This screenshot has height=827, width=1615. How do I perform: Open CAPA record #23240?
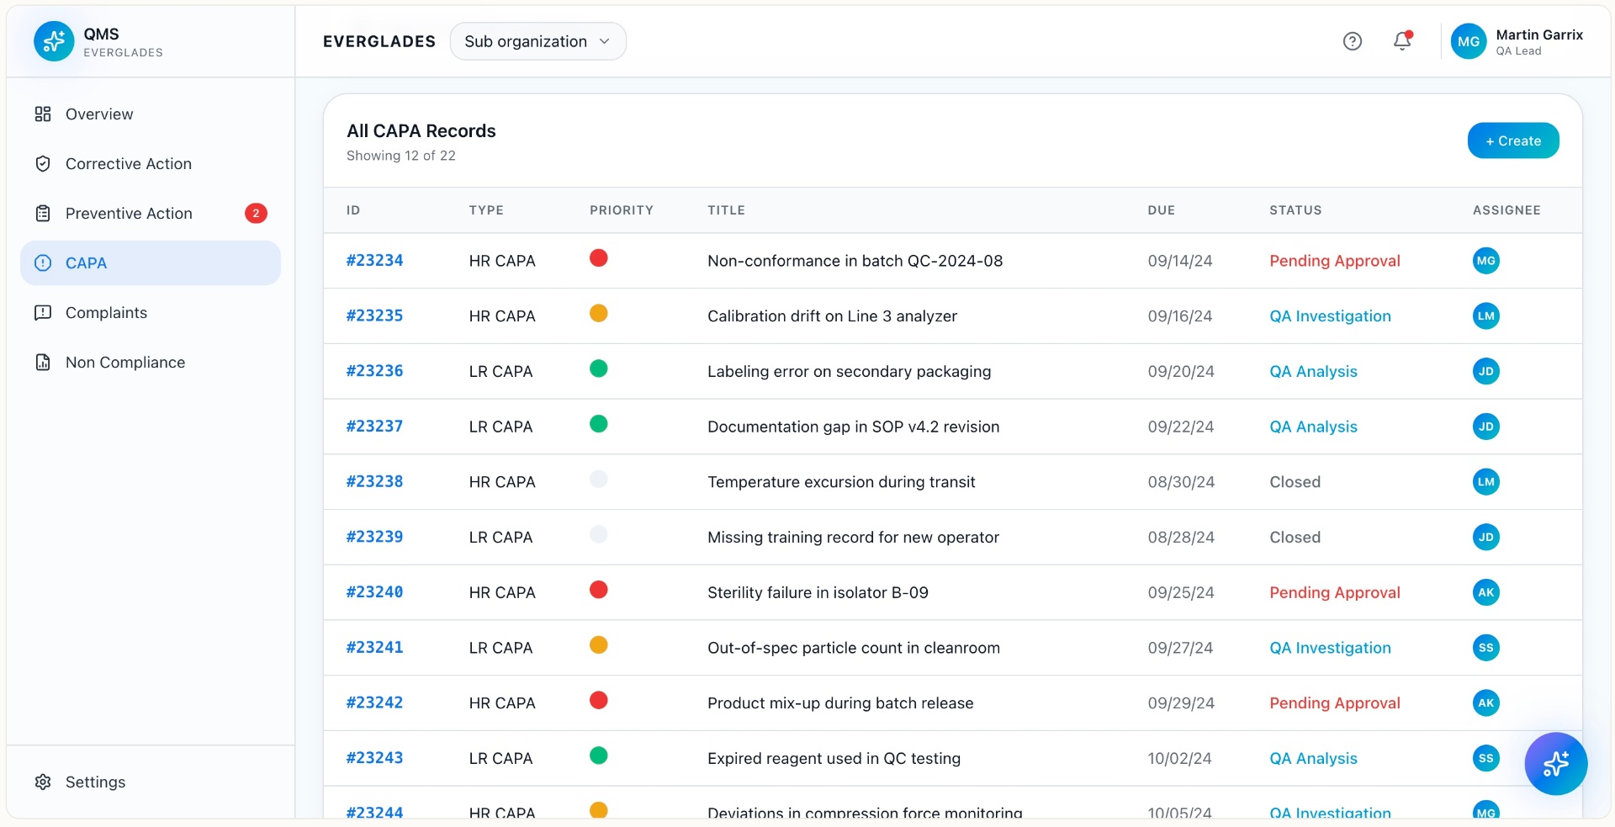(374, 592)
